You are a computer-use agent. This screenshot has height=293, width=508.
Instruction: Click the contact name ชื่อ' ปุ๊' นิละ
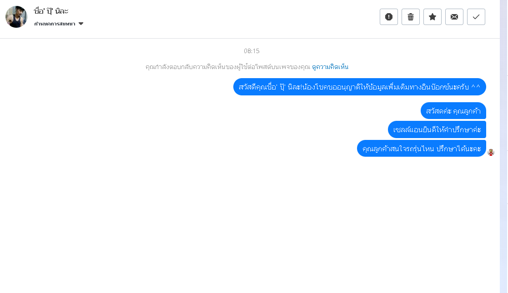point(51,11)
